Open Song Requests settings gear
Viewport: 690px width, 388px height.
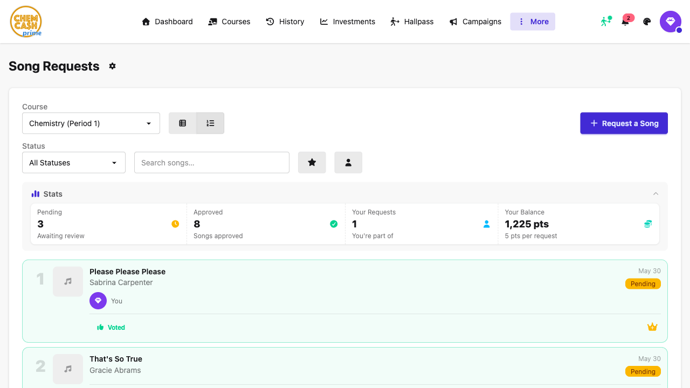pos(112,66)
